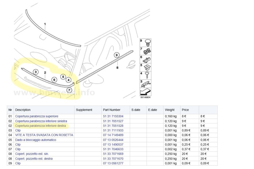
Task: Click the direction arrow icon below the legend
Action: point(146,92)
